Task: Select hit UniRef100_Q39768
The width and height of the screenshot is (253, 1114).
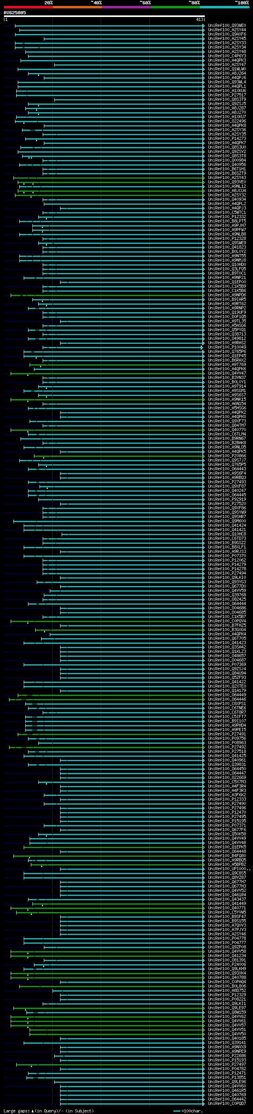Action: 227,595
